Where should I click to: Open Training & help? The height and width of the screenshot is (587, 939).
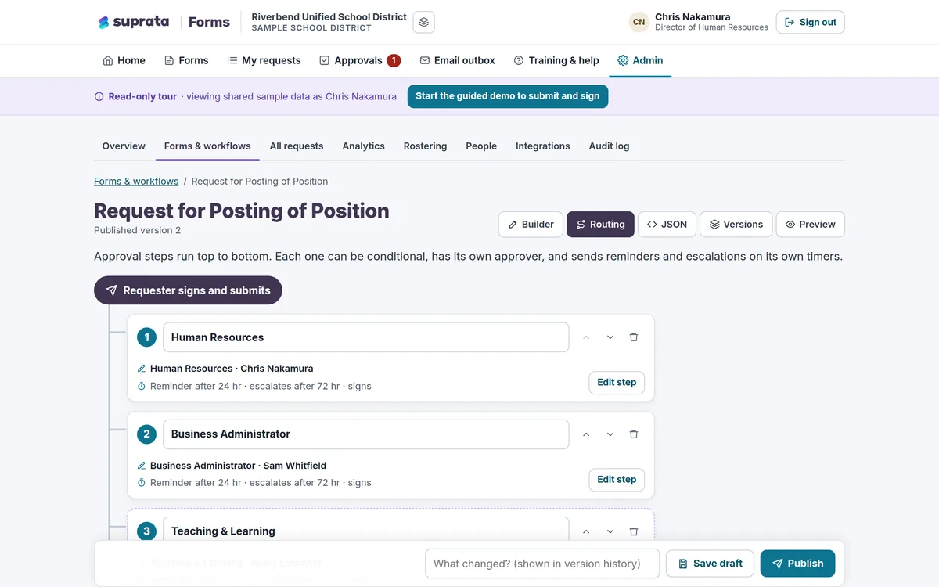tap(556, 60)
